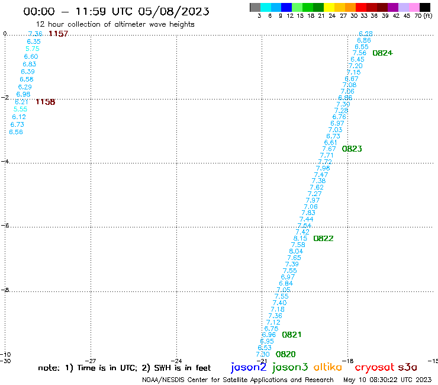Click the 7.47 wave height value
Screen dimensions: 438x385
click(321, 175)
